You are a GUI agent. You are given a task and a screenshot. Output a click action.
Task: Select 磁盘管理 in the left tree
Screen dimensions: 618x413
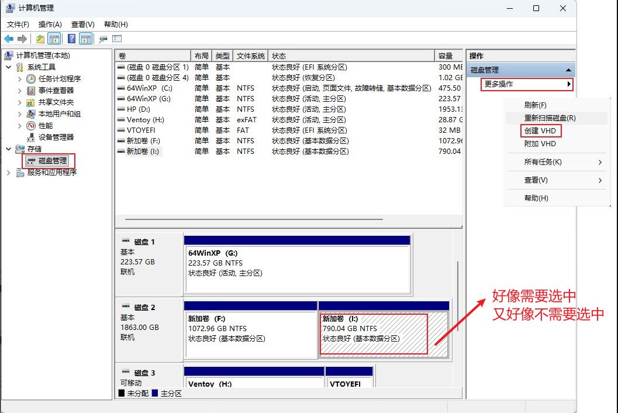pos(53,160)
